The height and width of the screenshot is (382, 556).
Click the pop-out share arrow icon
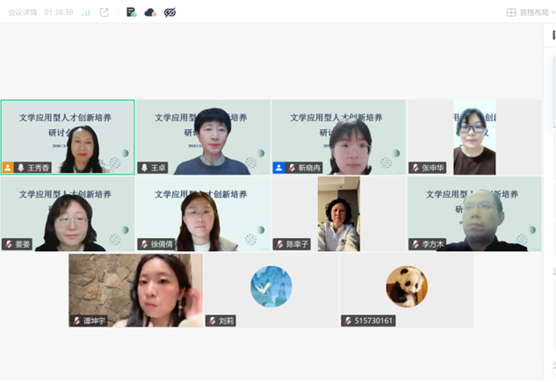point(105,12)
